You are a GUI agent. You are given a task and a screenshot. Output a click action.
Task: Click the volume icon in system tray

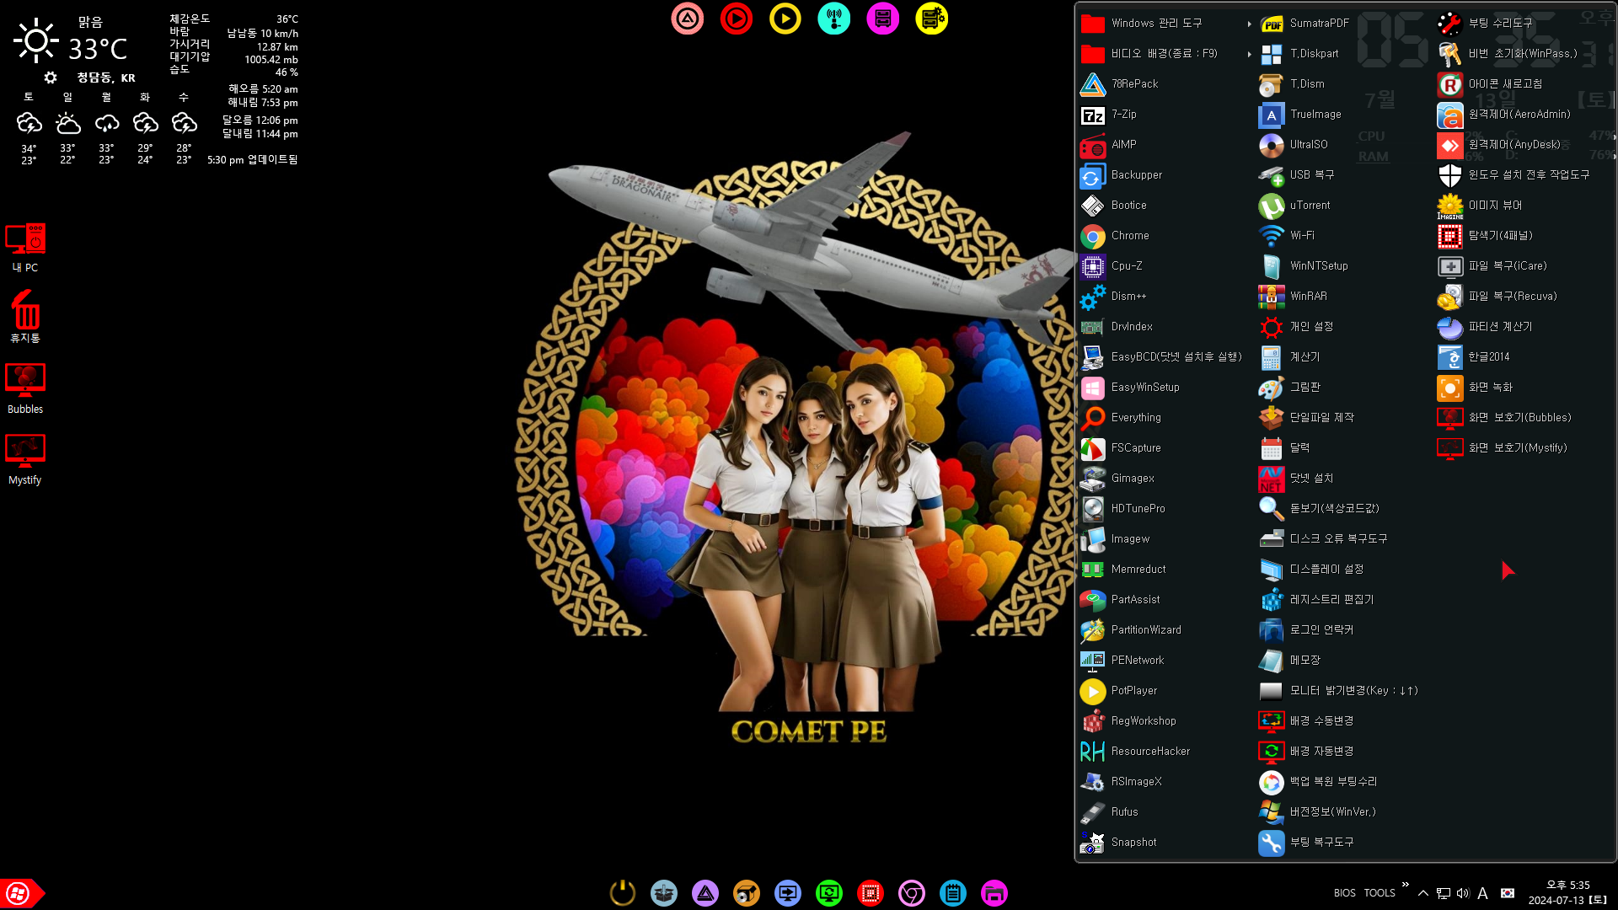[x=1463, y=893]
